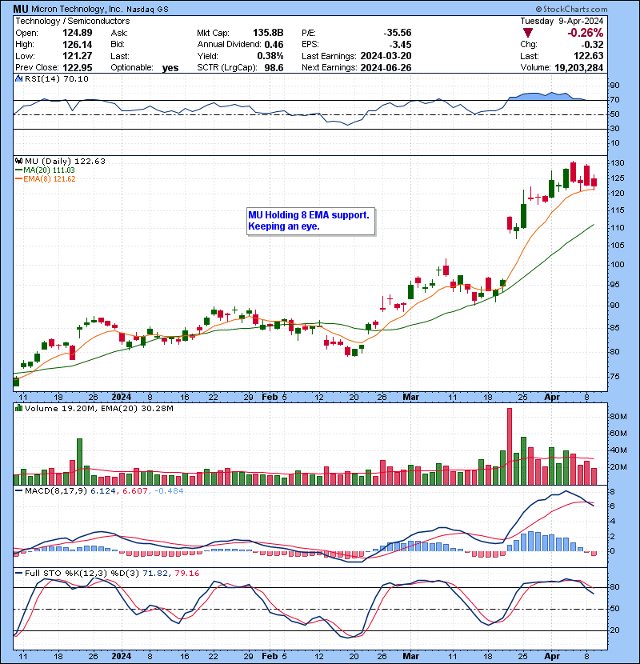Click the -0.26% percent change

(x=586, y=33)
